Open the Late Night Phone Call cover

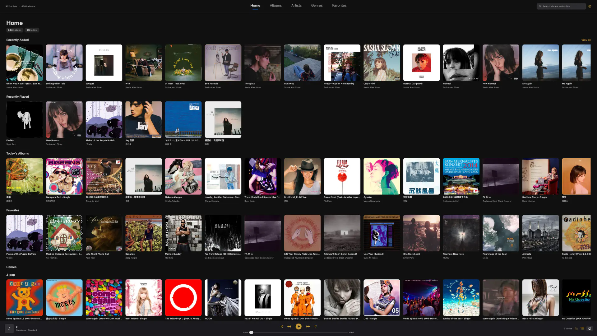coord(104,233)
